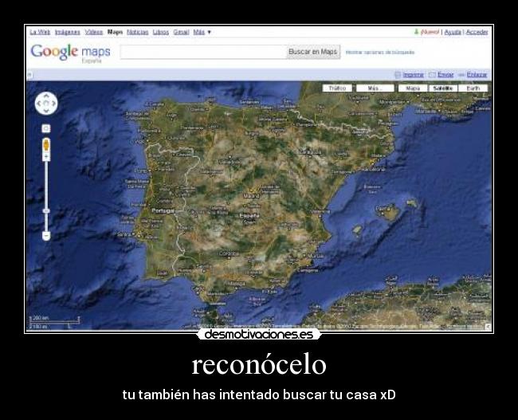This screenshot has height=420, width=518.
Task: Pan the map up with the arrow control
Action: 46,96
